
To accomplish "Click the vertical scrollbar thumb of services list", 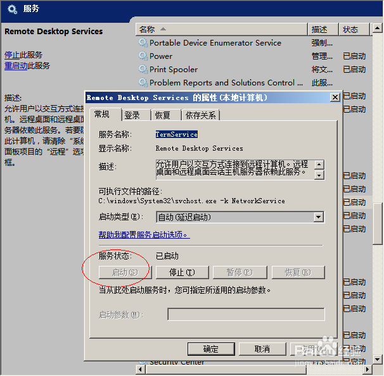I will click(x=378, y=224).
